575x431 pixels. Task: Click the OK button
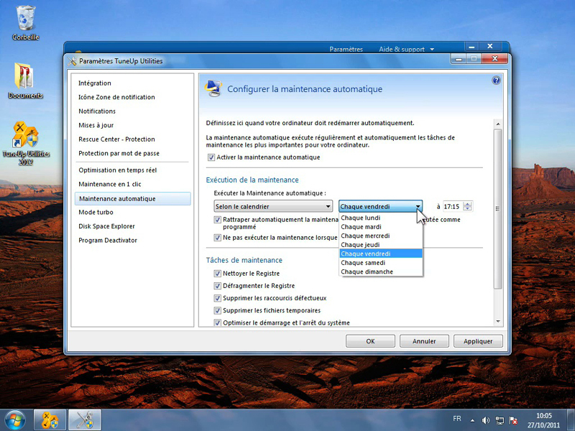pos(370,341)
